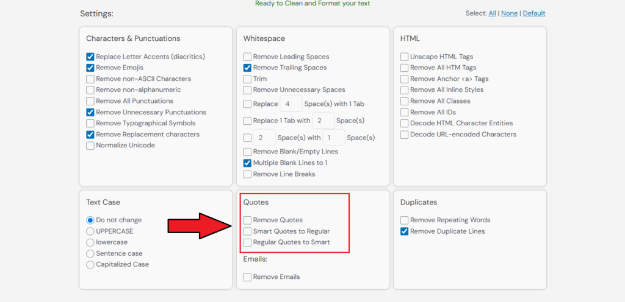Enable Smart Quotes to Regular
This screenshot has width=625, height=302.
point(247,231)
